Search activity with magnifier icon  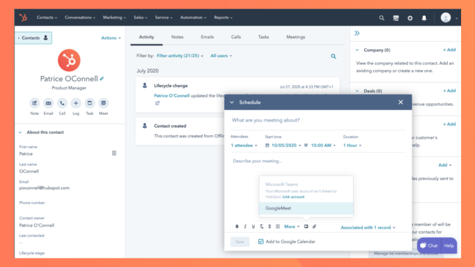[x=334, y=56]
